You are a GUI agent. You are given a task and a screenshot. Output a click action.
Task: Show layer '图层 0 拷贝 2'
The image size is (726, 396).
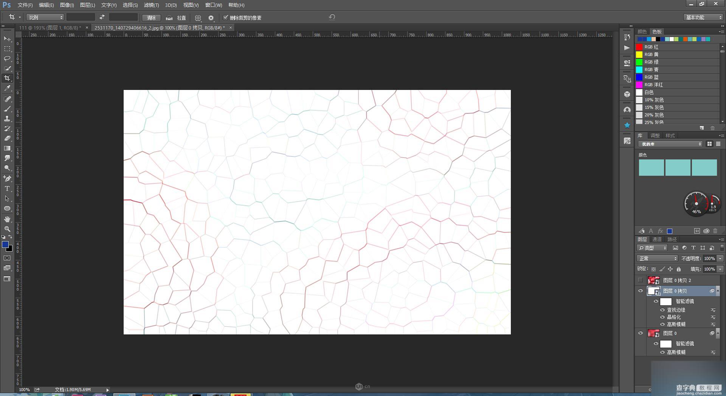(x=640, y=280)
